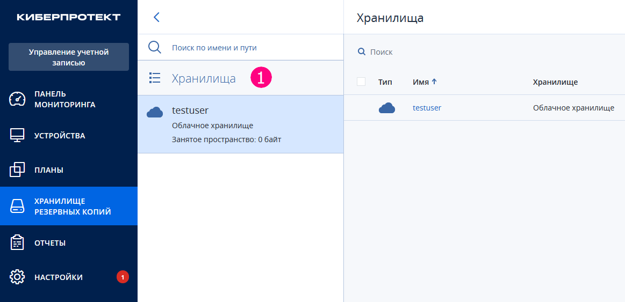Image resolution: width=625 pixels, height=302 pixels.
Task: Click the Хранилище column header
Action: [555, 82]
